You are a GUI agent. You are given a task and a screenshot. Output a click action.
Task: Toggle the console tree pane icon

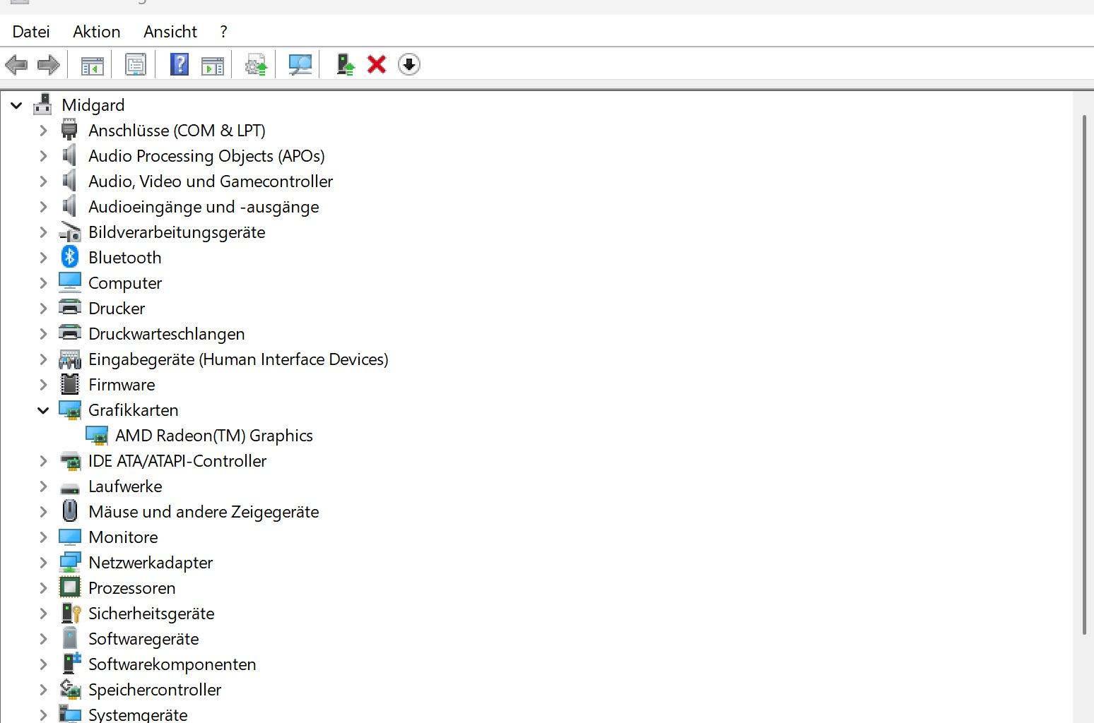pyautogui.click(x=92, y=65)
